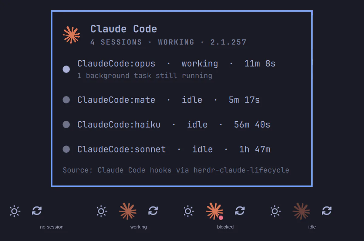Viewport: 364px width, 241px height.
Task: Click the brightness icon in the blocked tray group
Action: [x=188, y=211]
